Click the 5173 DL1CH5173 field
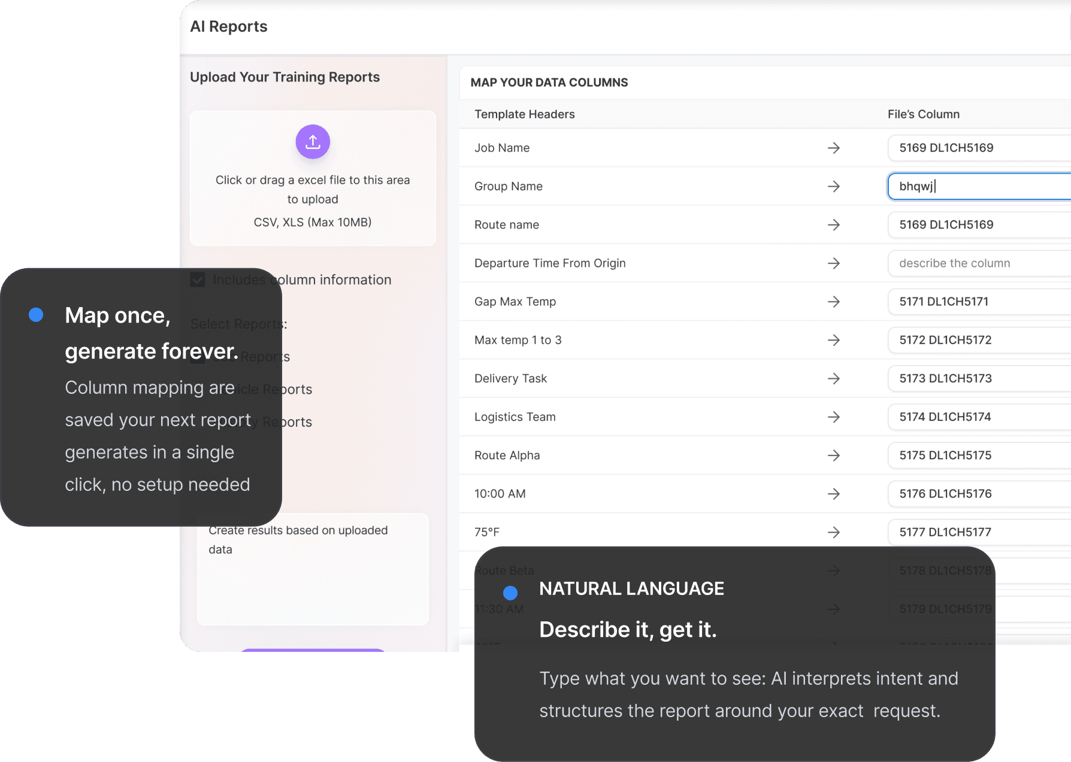Screen dimensions: 1071x762 point(979,378)
